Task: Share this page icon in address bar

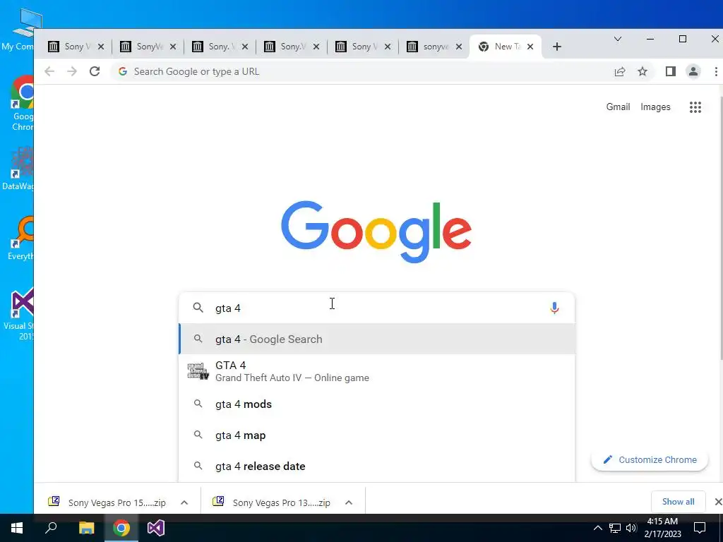Action: coord(620,71)
